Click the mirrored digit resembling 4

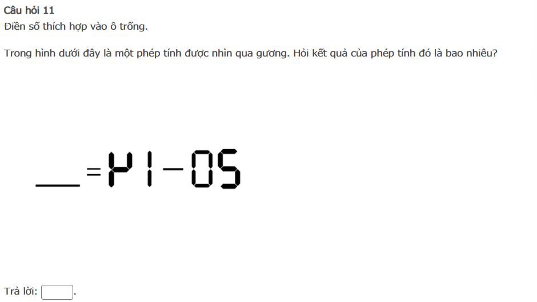tap(121, 169)
